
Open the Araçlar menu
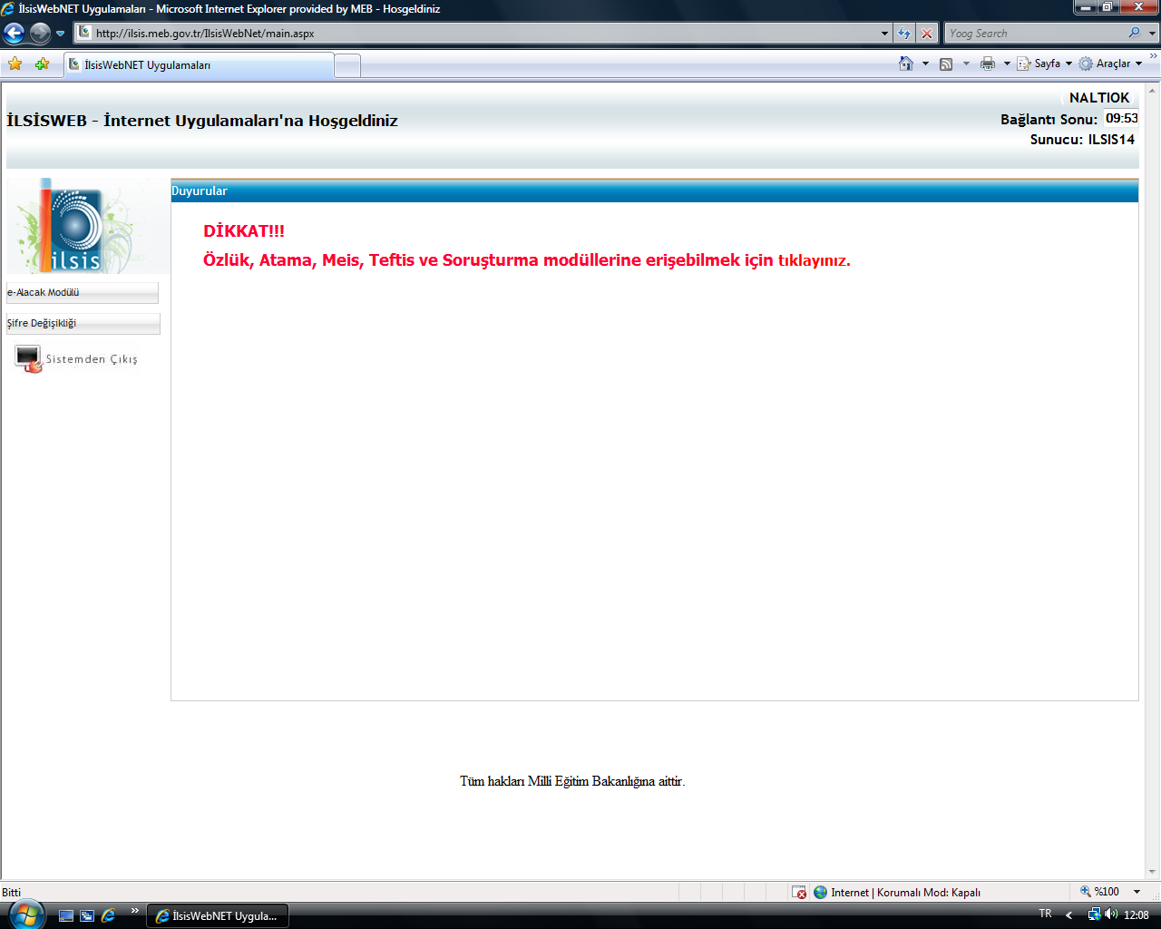click(1110, 64)
